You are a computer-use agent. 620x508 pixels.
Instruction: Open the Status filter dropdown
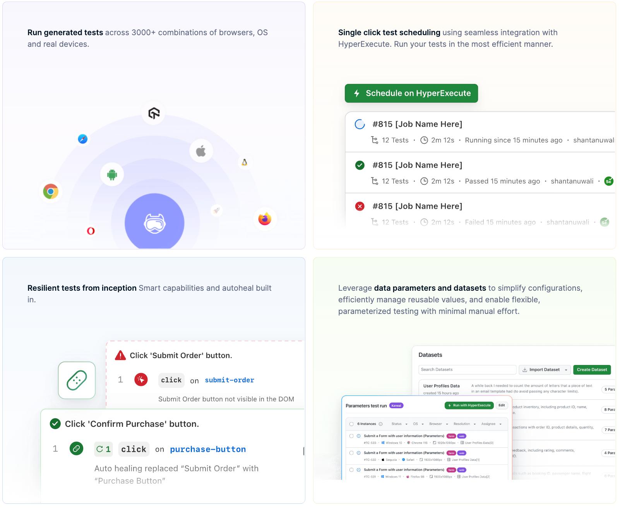tap(399, 424)
